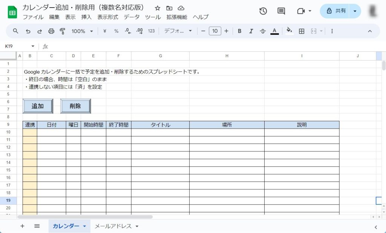This screenshot has height=233, width=386.
Task: Select the paint format roller icon
Action: [x=63, y=31]
